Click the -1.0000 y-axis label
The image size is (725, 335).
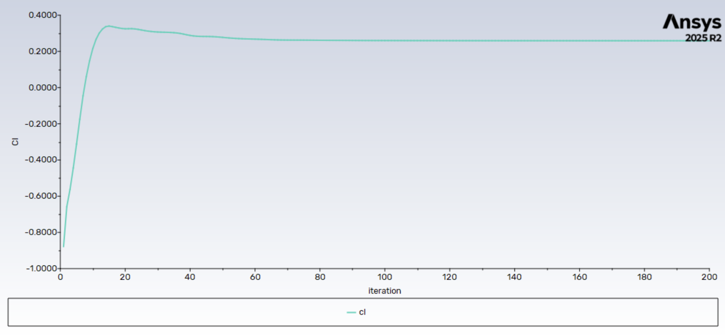tap(42, 269)
